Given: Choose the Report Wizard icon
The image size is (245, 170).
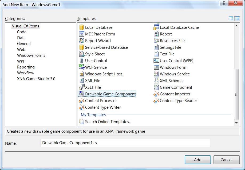Looking at the screenshot, I should [x=81, y=41].
